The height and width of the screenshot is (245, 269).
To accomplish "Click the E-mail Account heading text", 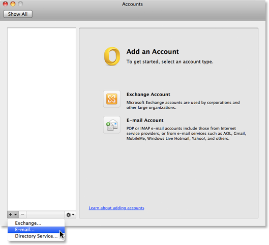I will [x=145, y=120].
